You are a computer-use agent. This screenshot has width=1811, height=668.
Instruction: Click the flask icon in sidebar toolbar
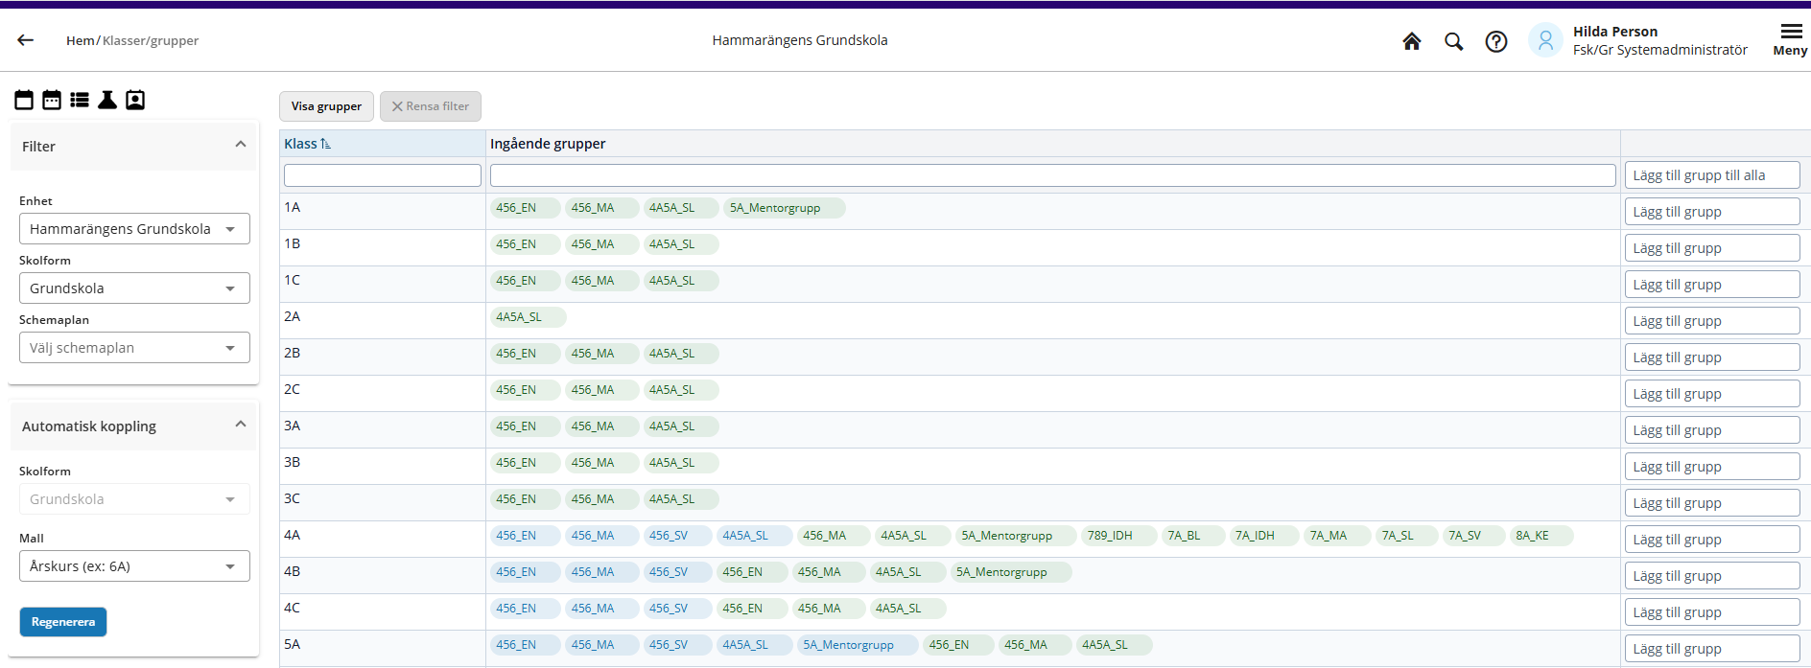click(107, 100)
